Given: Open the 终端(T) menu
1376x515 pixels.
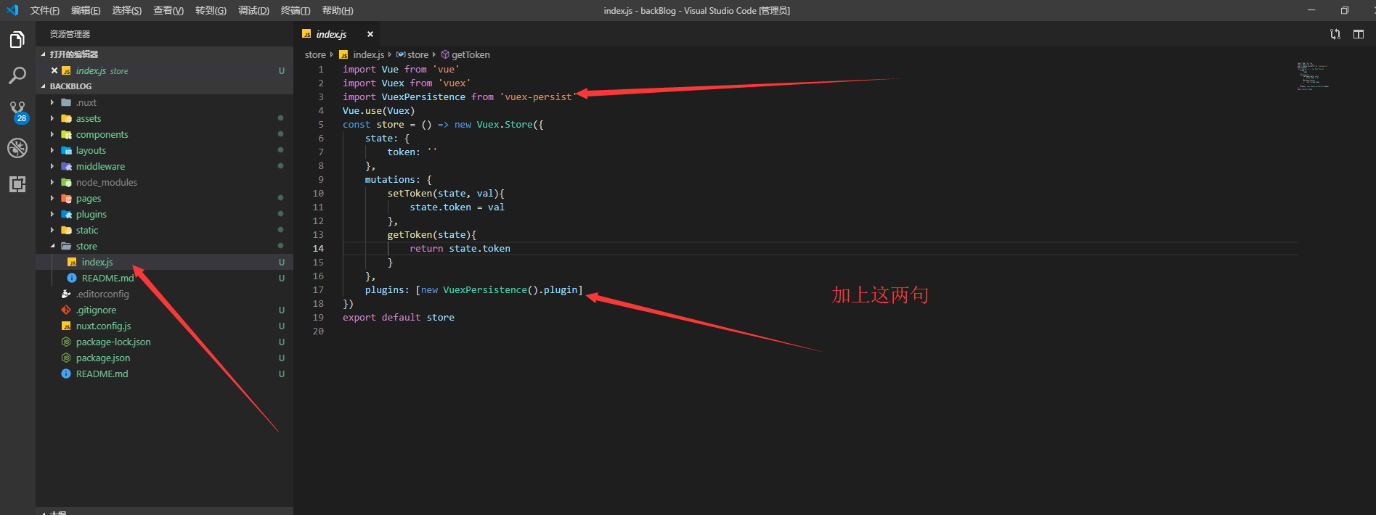Looking at the screenshot, I should click(x=296, y=10).
